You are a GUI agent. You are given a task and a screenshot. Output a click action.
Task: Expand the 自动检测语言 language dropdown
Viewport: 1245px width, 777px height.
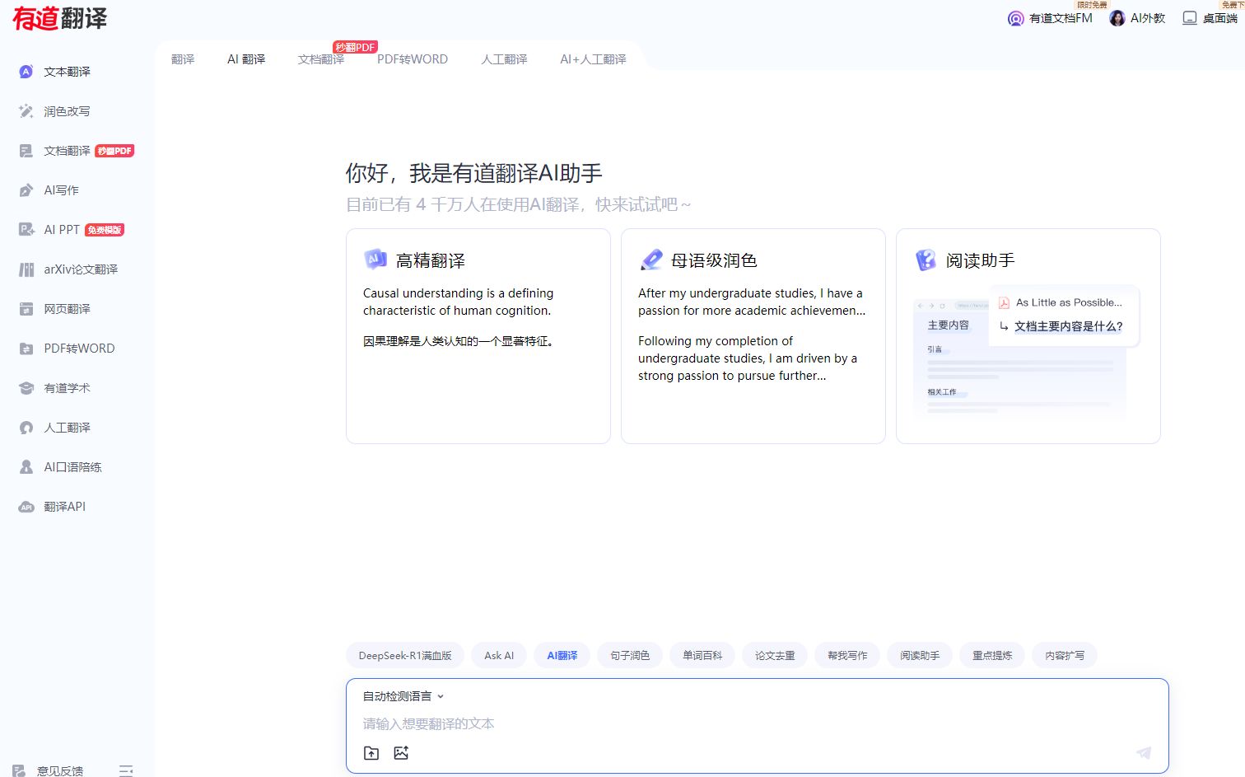(x=403, y=696)
